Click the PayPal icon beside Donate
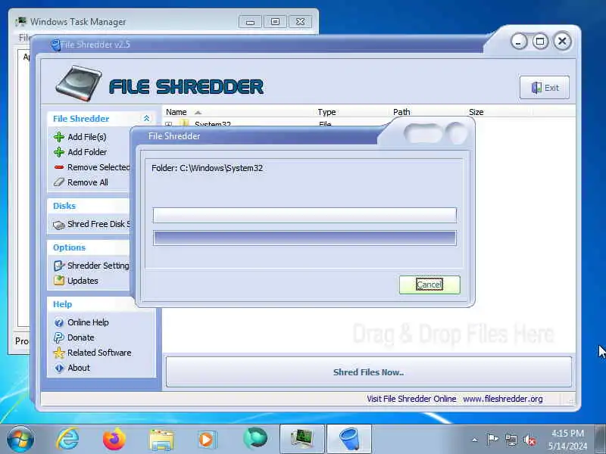Viewport: 606px width, 454px height. point(59,337)
